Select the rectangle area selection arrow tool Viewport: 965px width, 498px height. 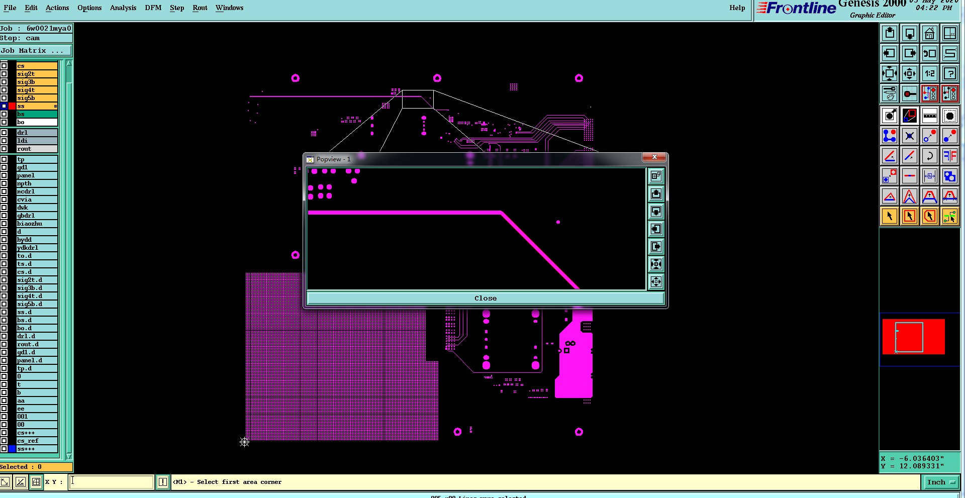[x=910, y=216]
